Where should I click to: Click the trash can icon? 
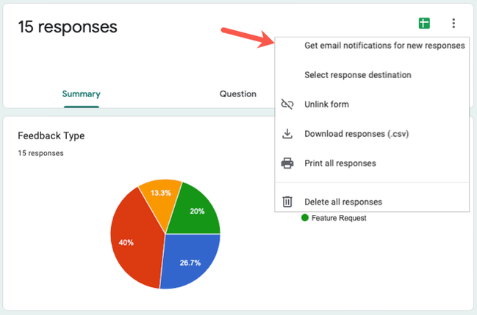point(287,202)
